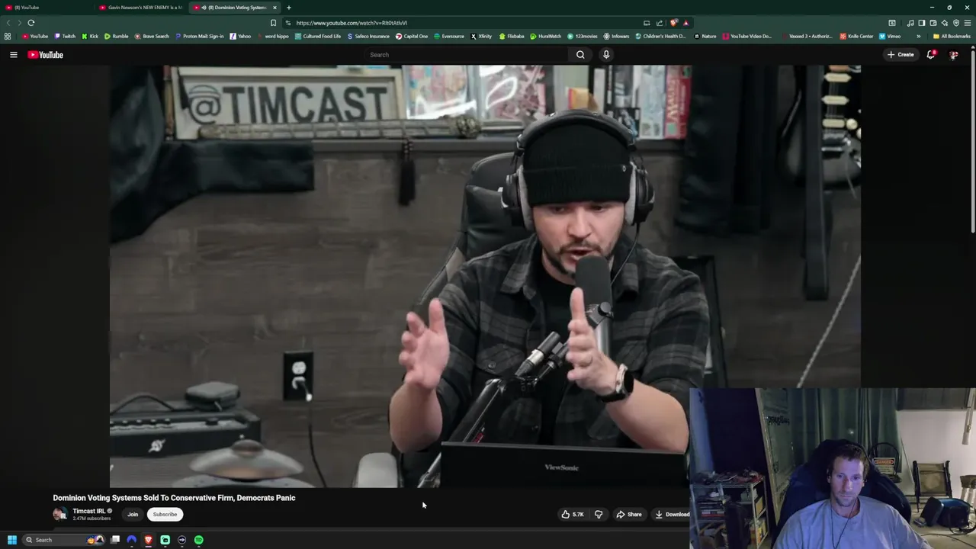Open the browser apps grid icon
The image size is (976, 549).
[x=8, y=36]
